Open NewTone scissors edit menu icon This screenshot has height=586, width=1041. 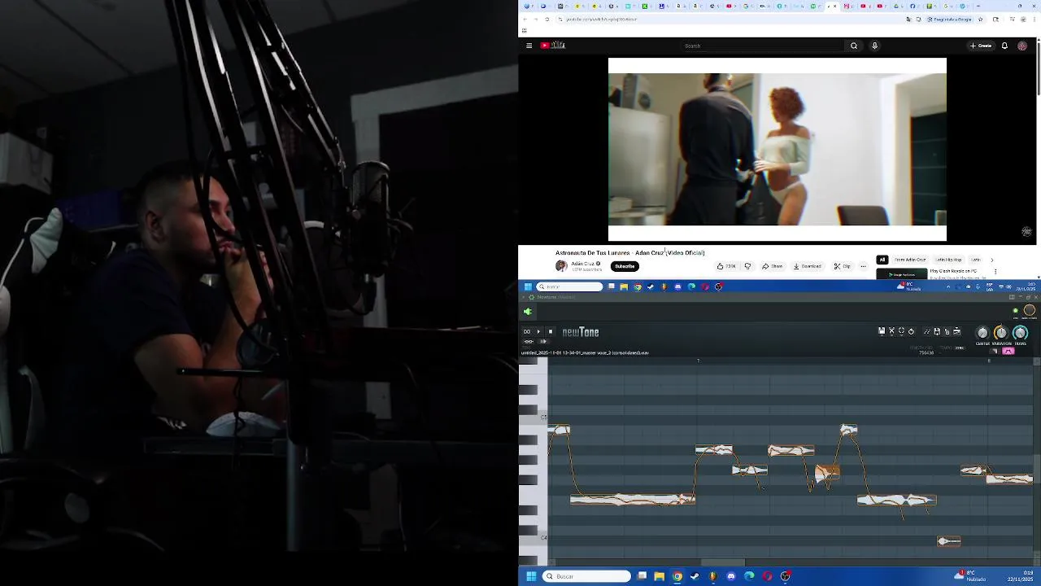[x=891, y=331]
